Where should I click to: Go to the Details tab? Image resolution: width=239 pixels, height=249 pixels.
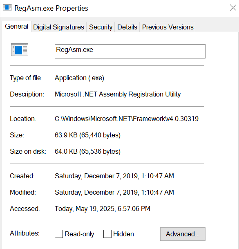[127, 27]
